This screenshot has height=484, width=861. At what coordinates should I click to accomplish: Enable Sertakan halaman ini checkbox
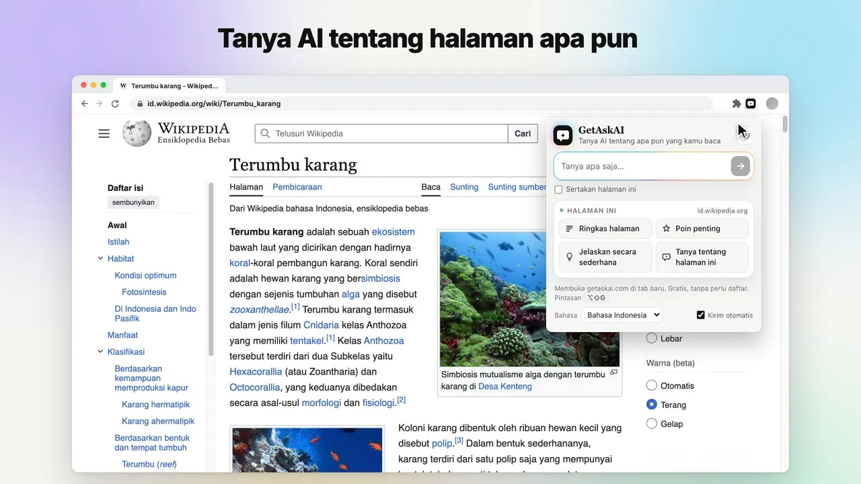pos(558,190)
